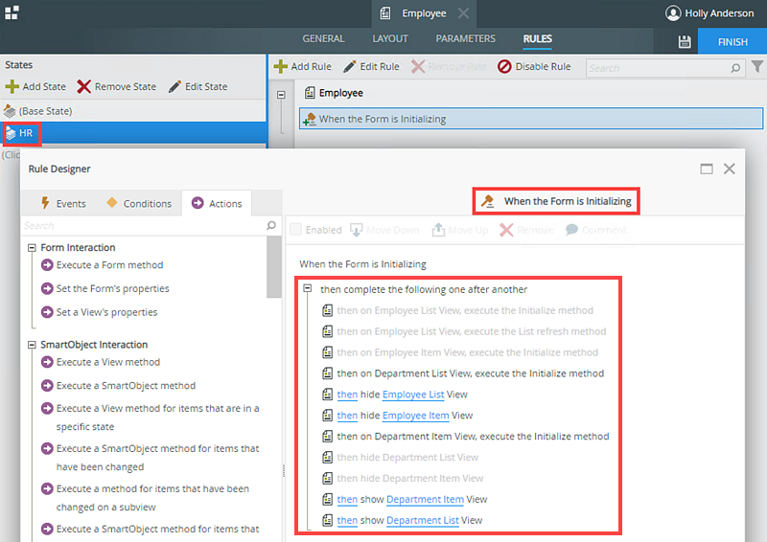Click the Department Item link
The image size is (767, 542).
tap(426, 500)
